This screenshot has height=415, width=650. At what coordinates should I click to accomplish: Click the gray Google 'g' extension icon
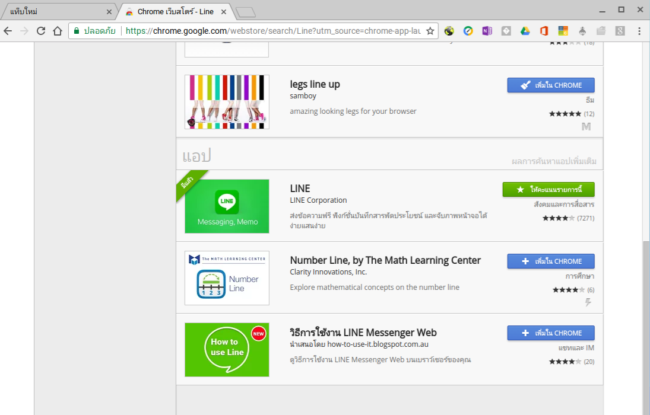(x=620, y=31)
